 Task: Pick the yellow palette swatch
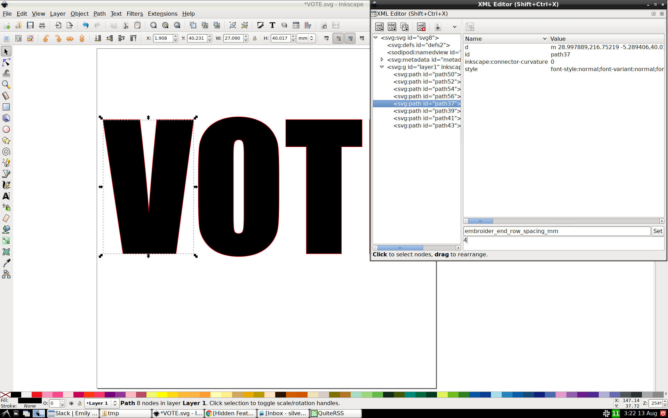point(162,395)
